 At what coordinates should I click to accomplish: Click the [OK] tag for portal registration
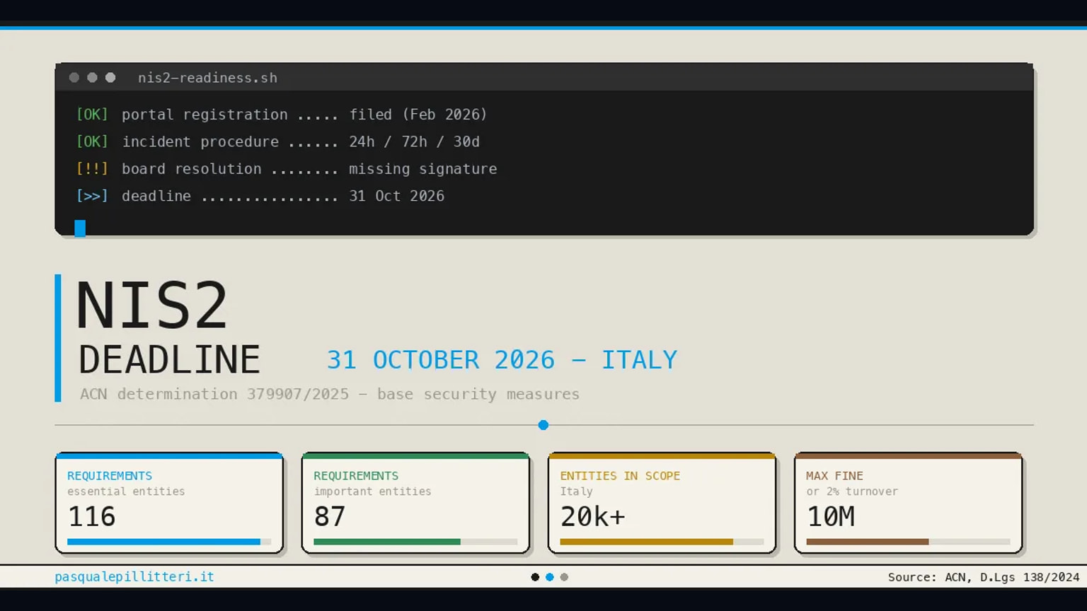tap(92, 115)
